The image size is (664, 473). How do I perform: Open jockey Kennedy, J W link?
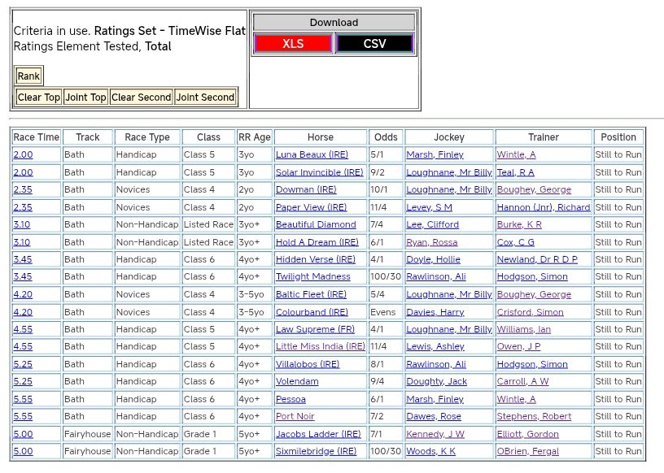(435, 434)
